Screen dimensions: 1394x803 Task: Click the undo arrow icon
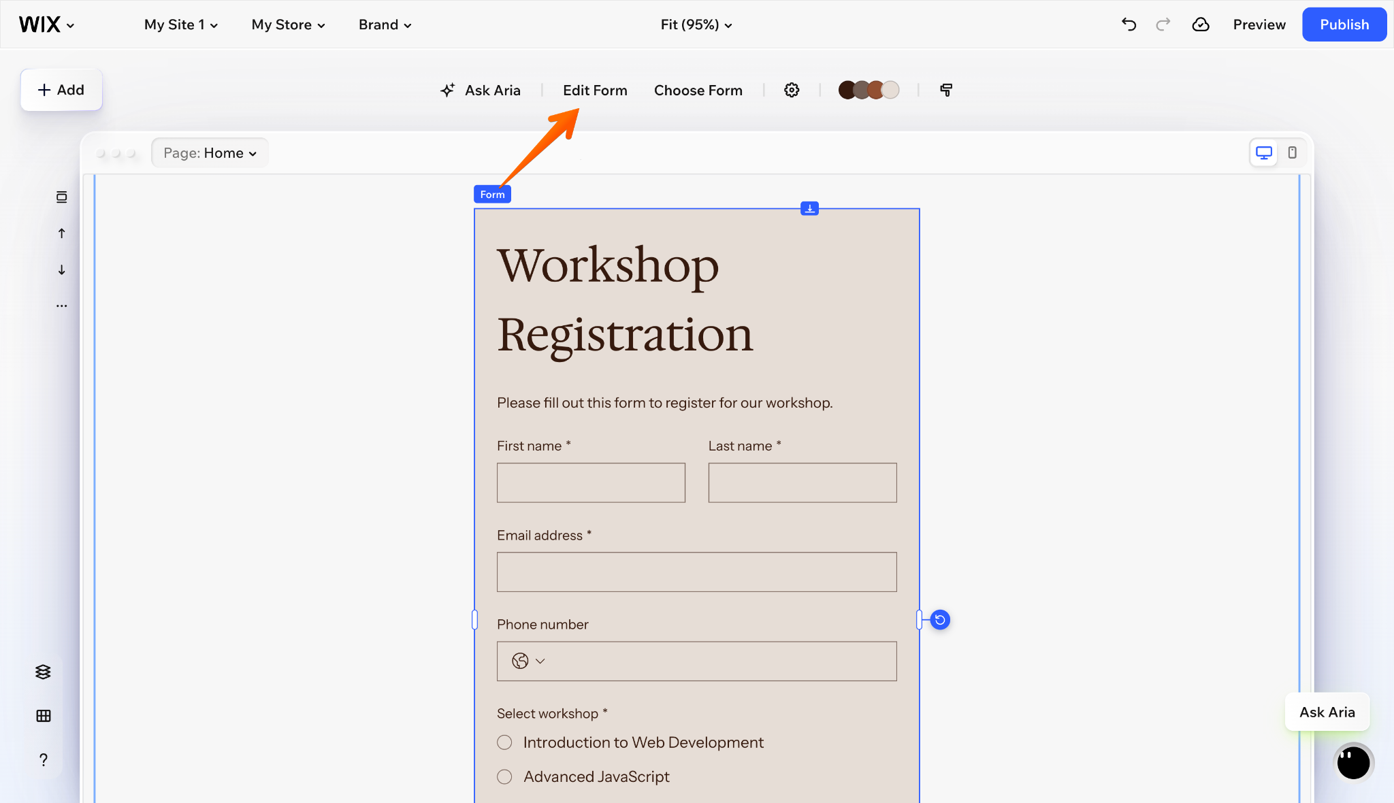1129,24
